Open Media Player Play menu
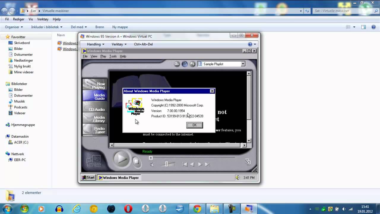380x214 pixels. [x=103, y=56]
